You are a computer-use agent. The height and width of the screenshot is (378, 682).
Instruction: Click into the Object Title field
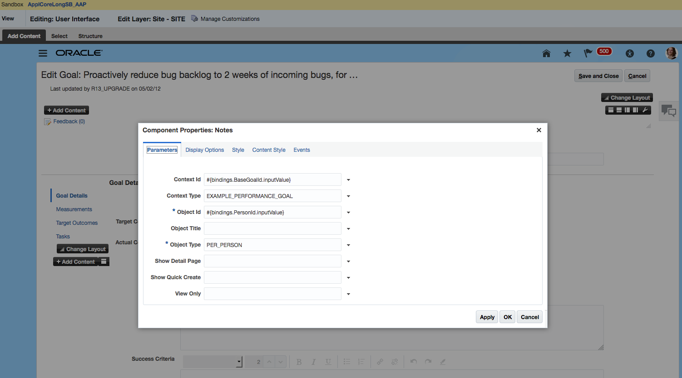tap(272, 228)
